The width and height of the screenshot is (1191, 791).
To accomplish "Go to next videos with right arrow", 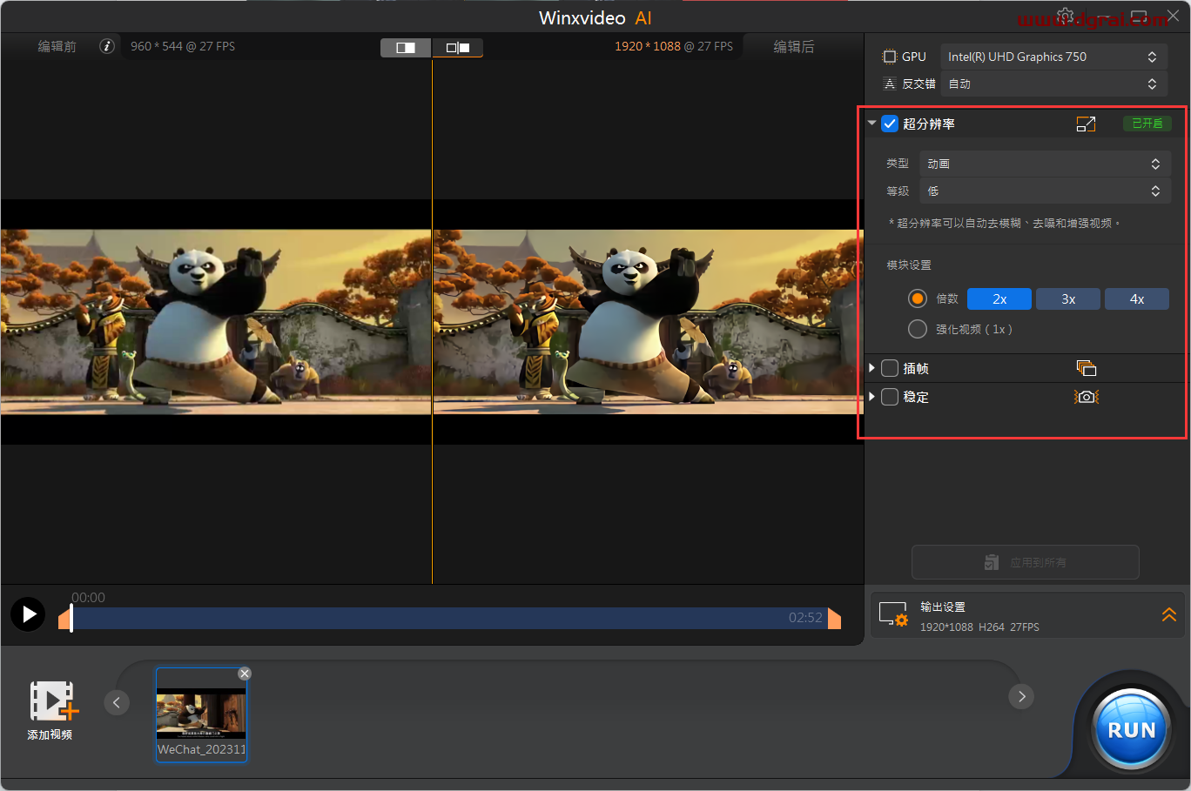I will [1021, 696].
